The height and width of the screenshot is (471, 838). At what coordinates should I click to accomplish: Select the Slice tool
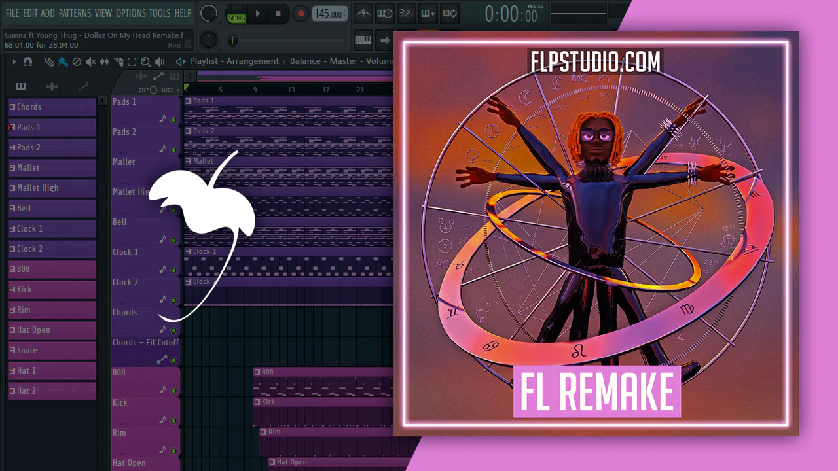tap(118, 61)
